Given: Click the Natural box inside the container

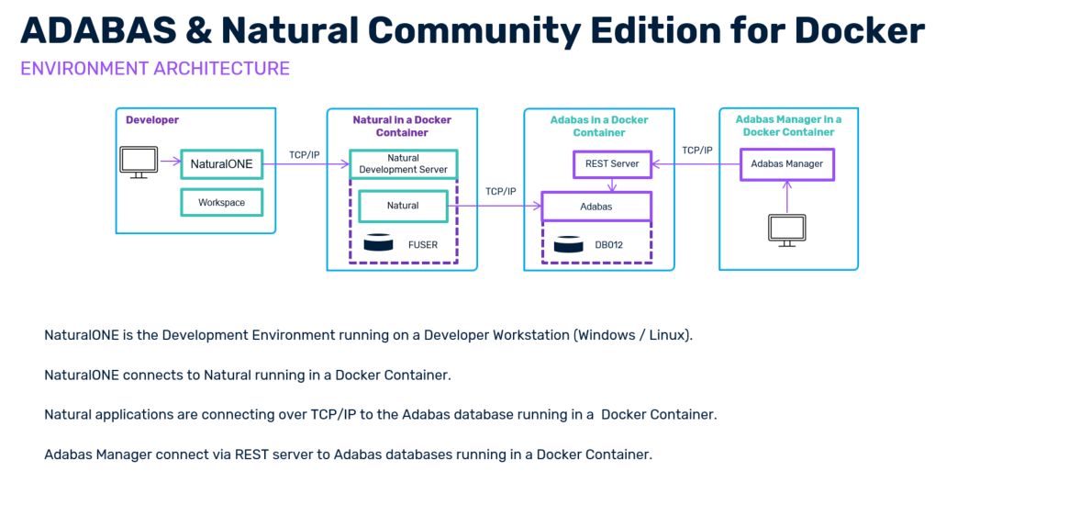Looking at the screenshot, I should 403,206.
